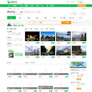This screenshot has width=92, height=92.
Task: Click the green elephant mascot above QR code
Action: pos(11,51)
